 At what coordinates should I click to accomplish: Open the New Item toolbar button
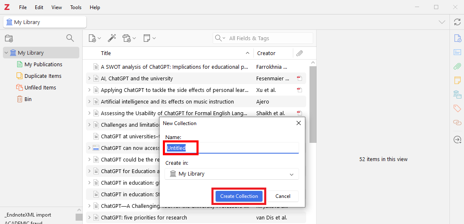click(x=94, y=38)
